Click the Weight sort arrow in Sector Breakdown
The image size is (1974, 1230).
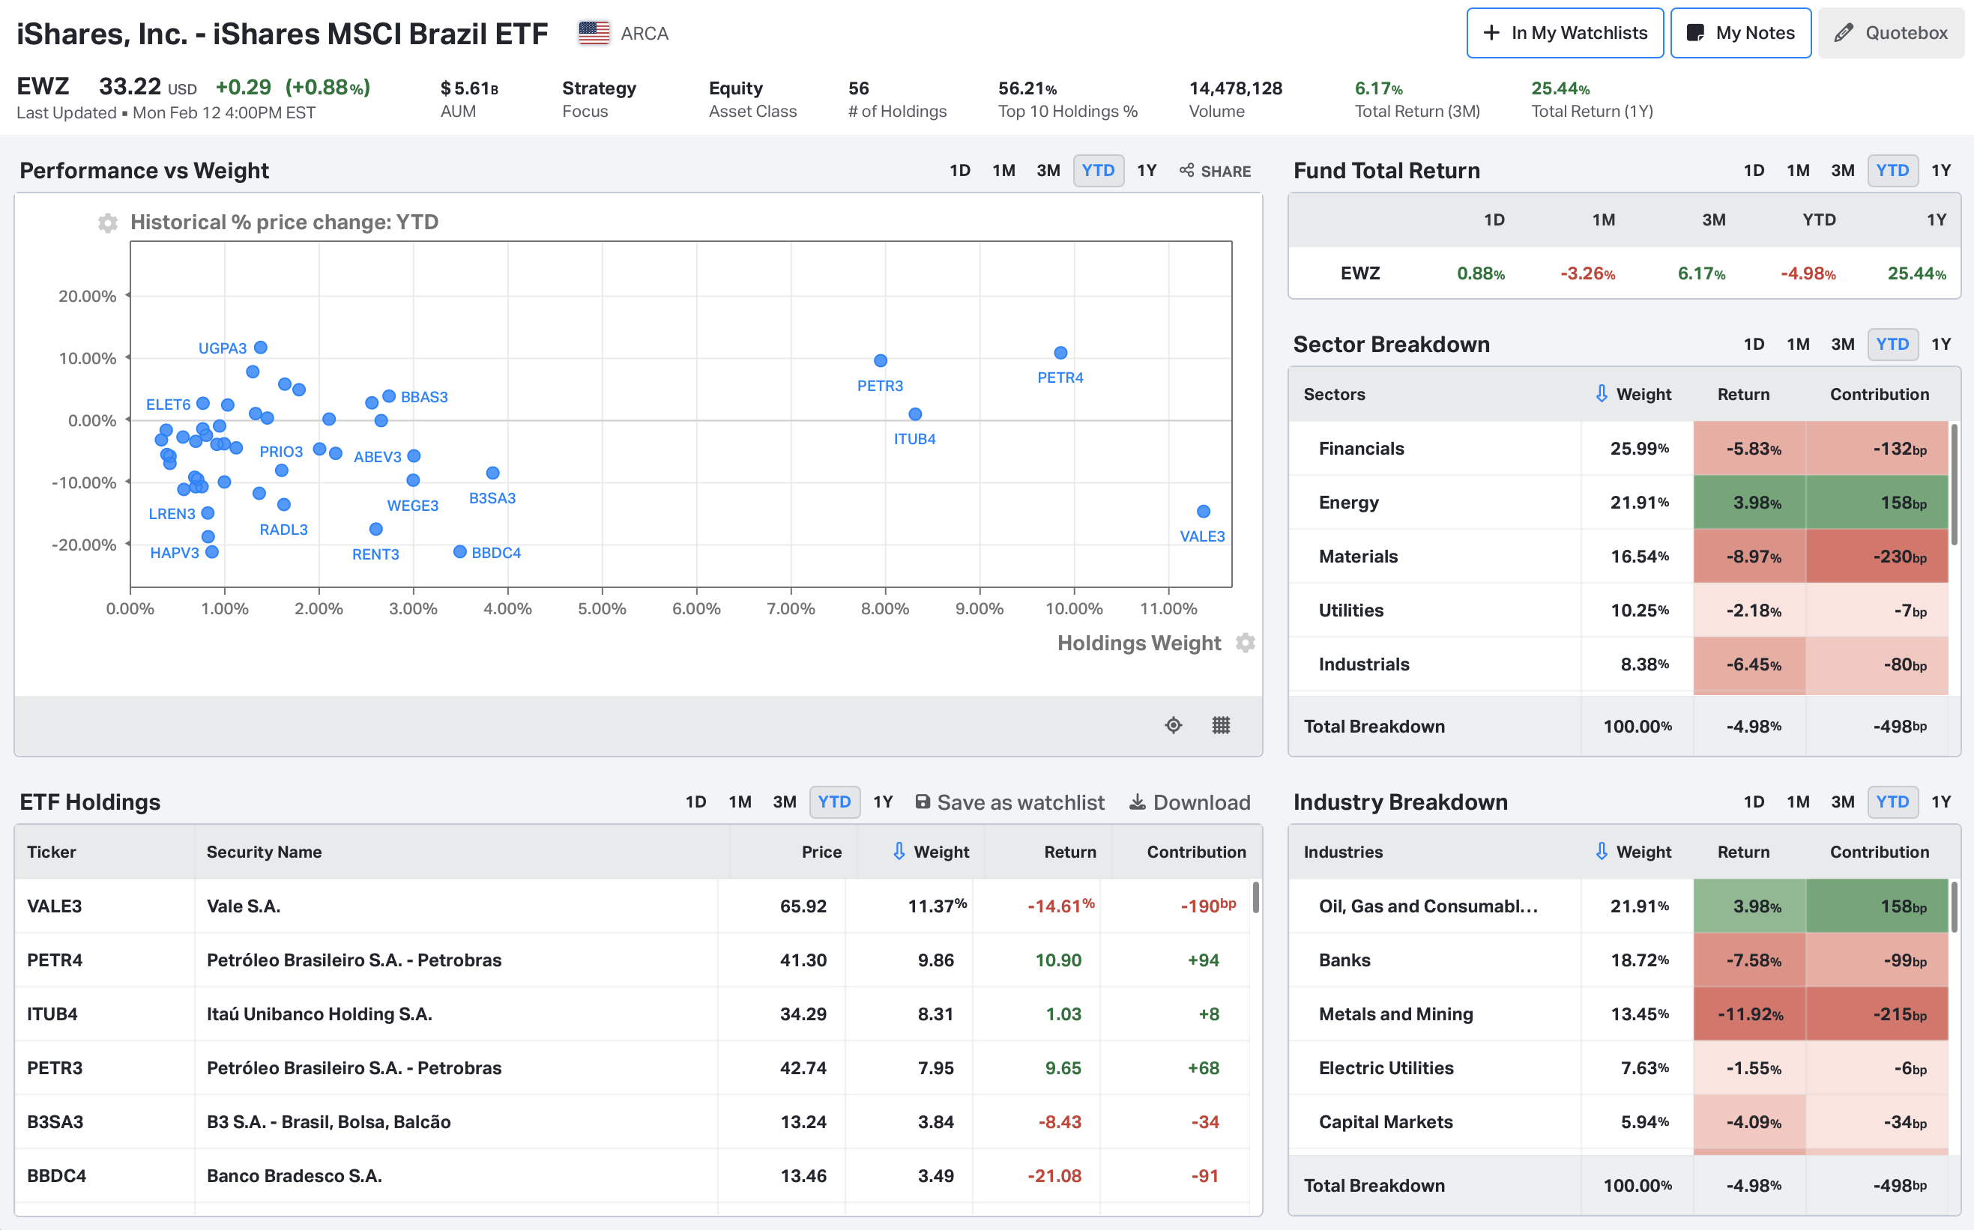[x=1602, y=394]
